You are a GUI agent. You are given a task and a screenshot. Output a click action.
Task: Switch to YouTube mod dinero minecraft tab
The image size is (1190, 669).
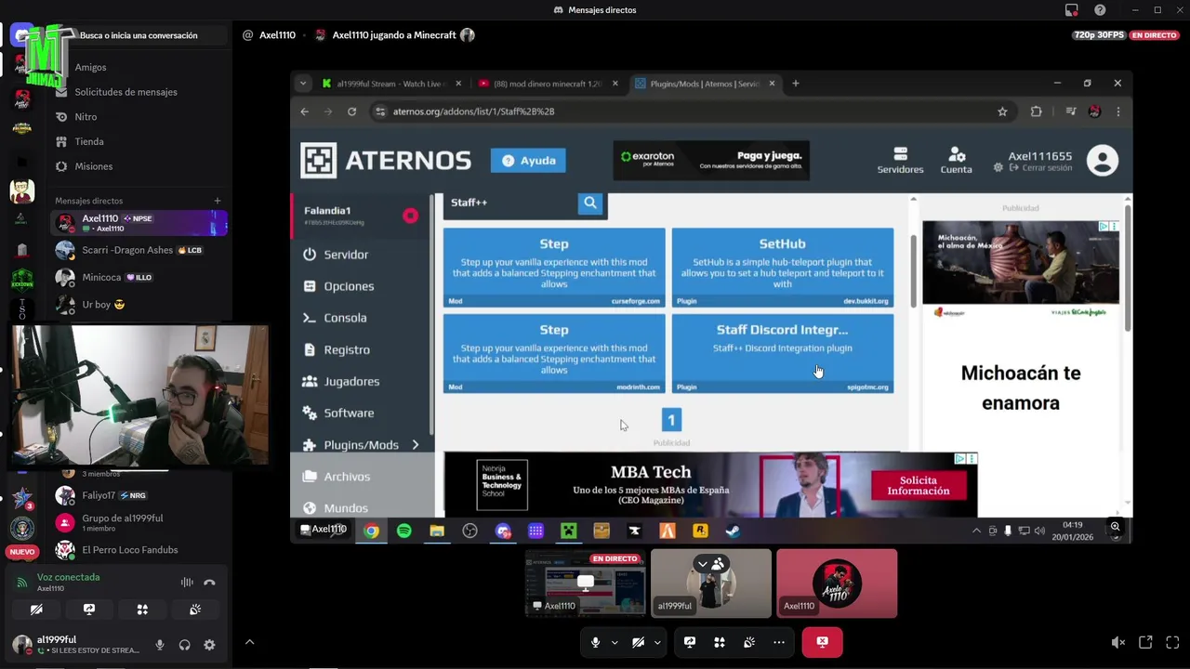pyautogui.click(x=549, y=84)
